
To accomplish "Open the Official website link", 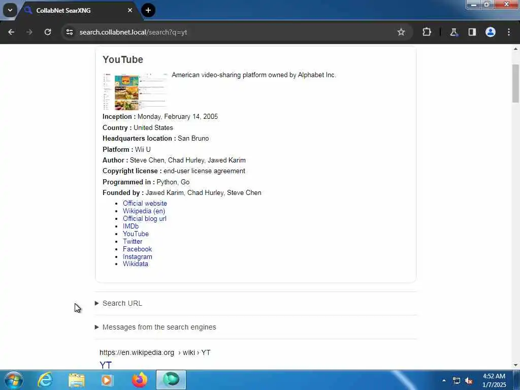I will (145, 203).
